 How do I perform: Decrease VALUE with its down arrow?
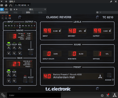[x=14, y=81]
